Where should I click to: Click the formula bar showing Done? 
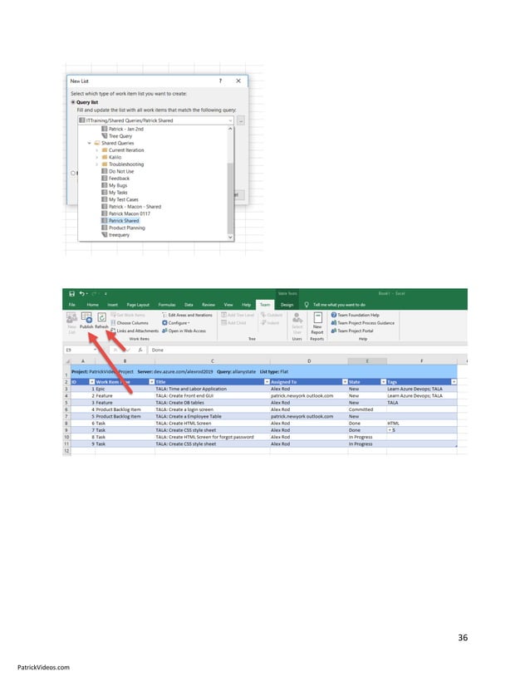coord(307,350)
